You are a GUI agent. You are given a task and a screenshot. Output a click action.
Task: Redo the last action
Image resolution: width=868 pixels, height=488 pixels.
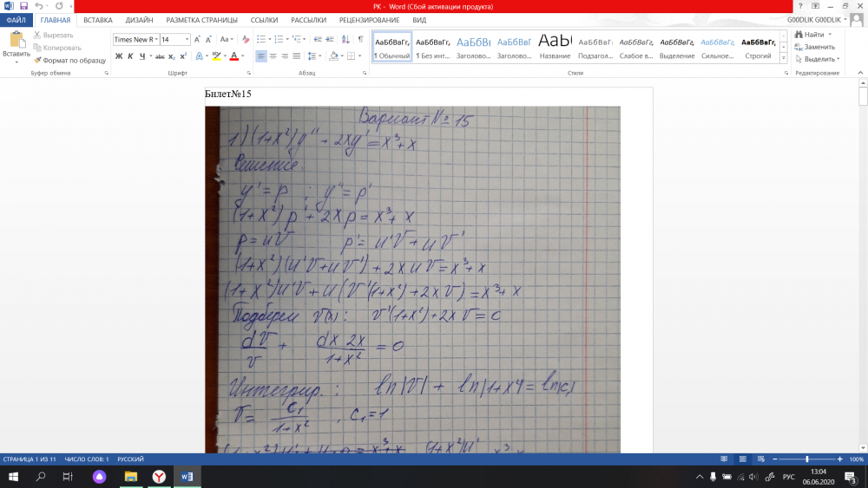tap(59, 6)
